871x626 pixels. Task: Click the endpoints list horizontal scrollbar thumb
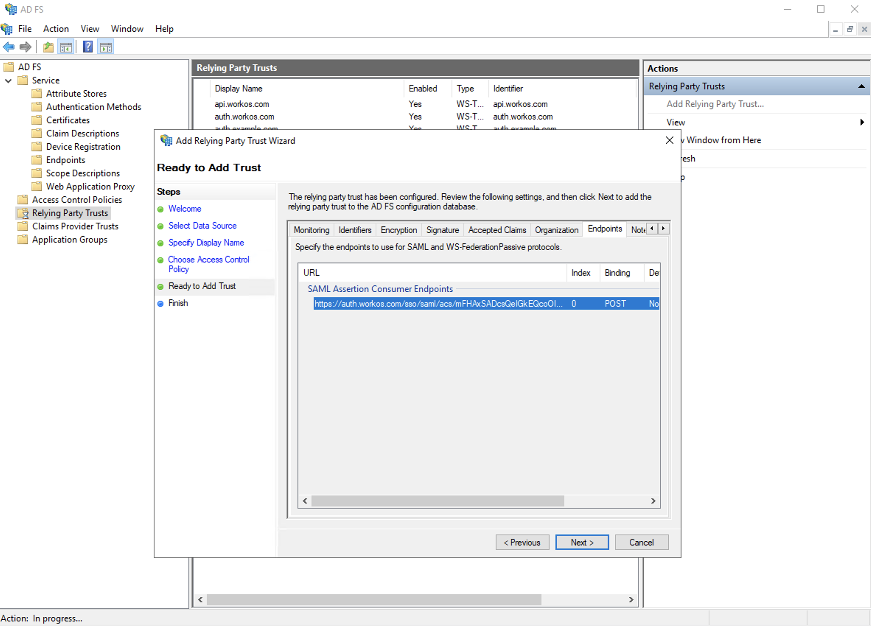(x=438, y=501)
